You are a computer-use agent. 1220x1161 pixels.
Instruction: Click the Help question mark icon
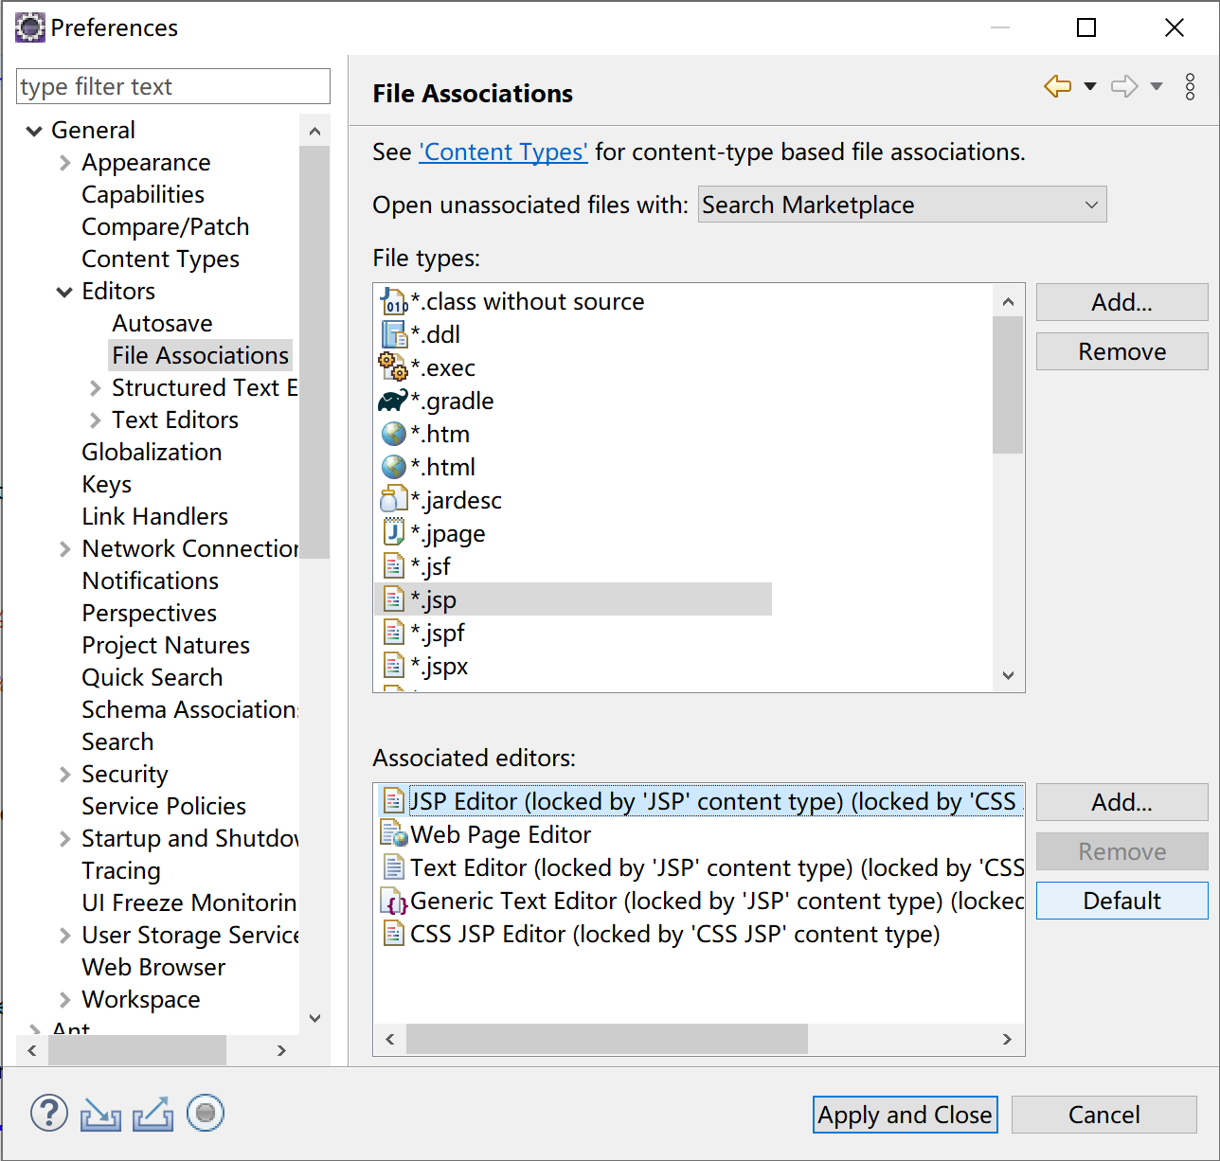(49, 1114)
